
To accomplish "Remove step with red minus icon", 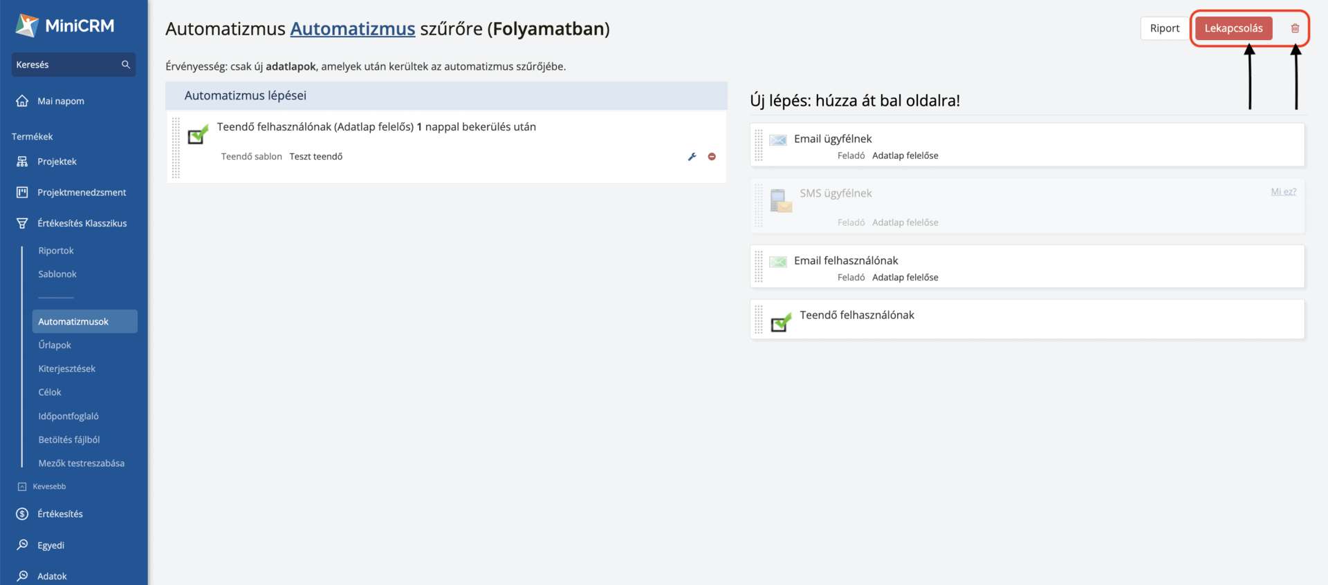I will pos(712,157).
